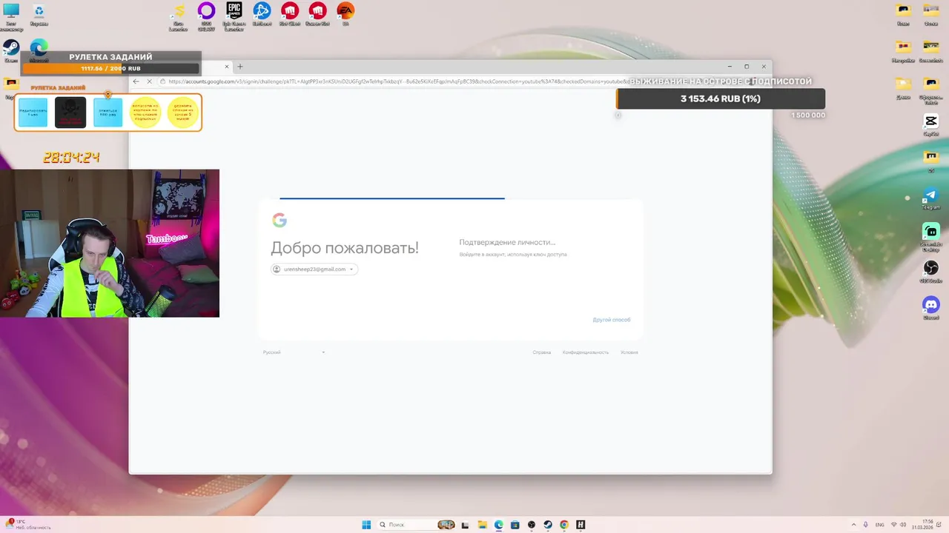
Task: Open the Telegram desktop shortcut
Action: point(931,199)
